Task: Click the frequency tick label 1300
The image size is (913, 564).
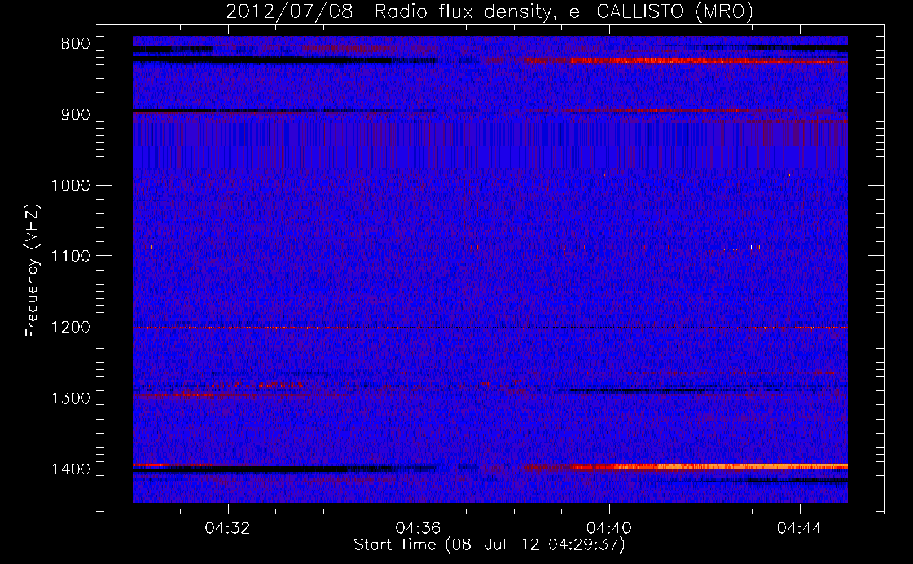Action: click(x=71, y=398)
